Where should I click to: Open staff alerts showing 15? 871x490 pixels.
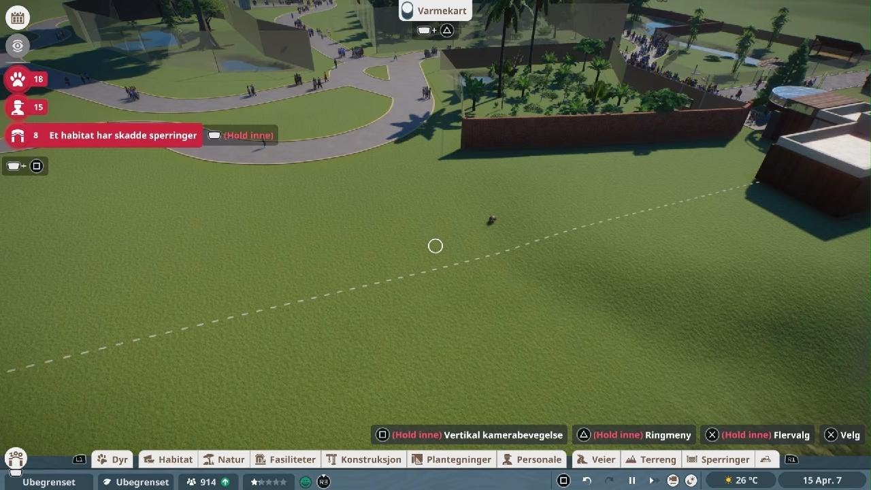tap(26, 107)
